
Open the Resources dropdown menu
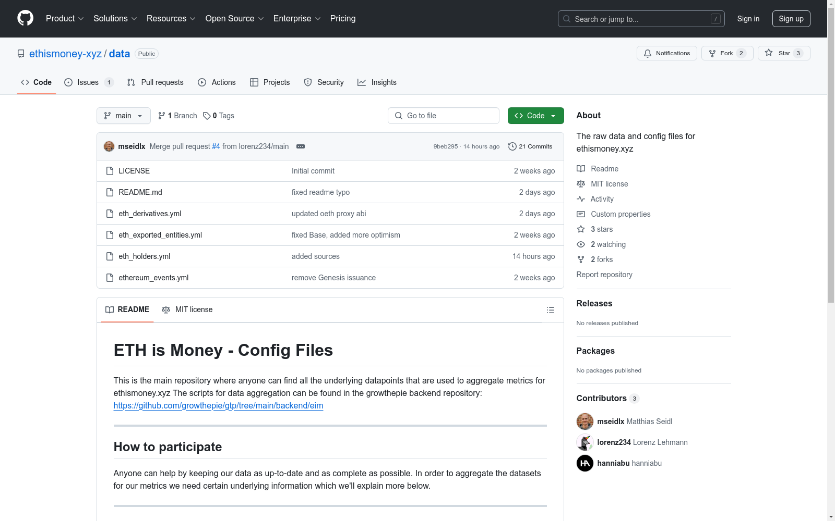point(171,18)
